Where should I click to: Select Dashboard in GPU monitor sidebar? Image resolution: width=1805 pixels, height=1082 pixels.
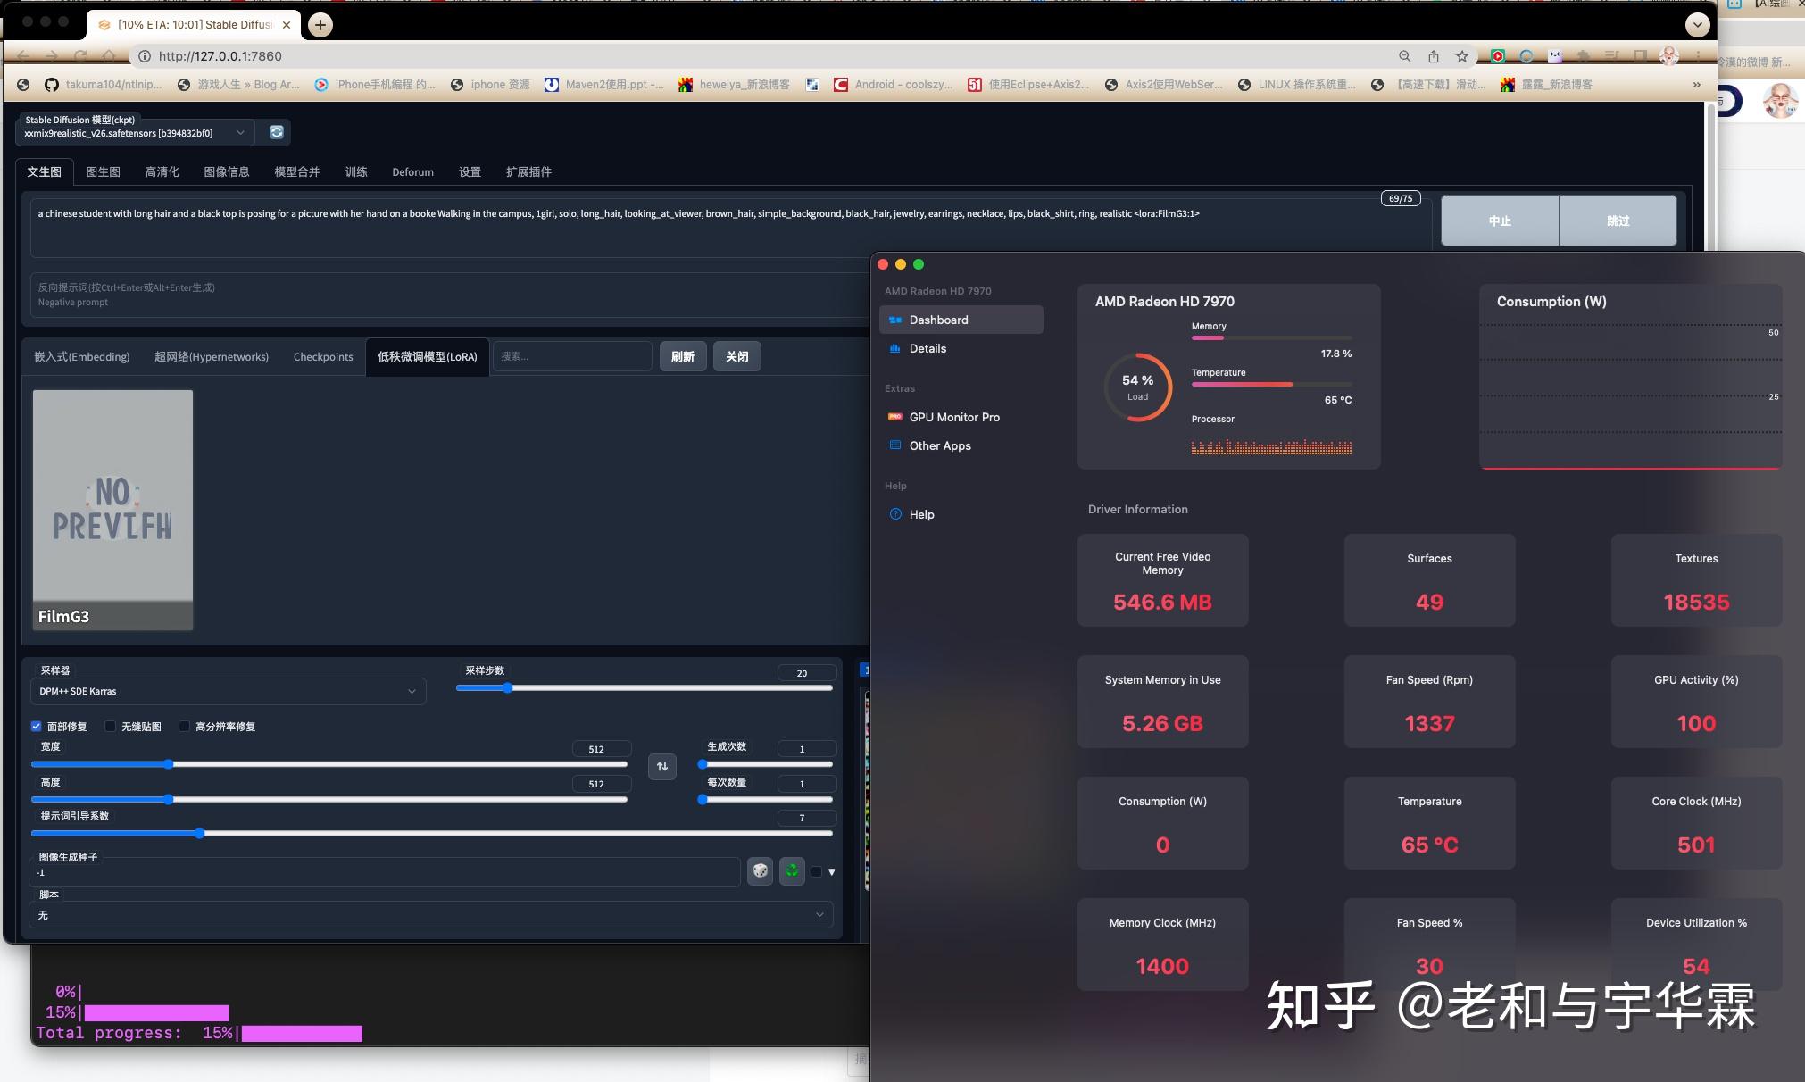(x=961, y=320)
